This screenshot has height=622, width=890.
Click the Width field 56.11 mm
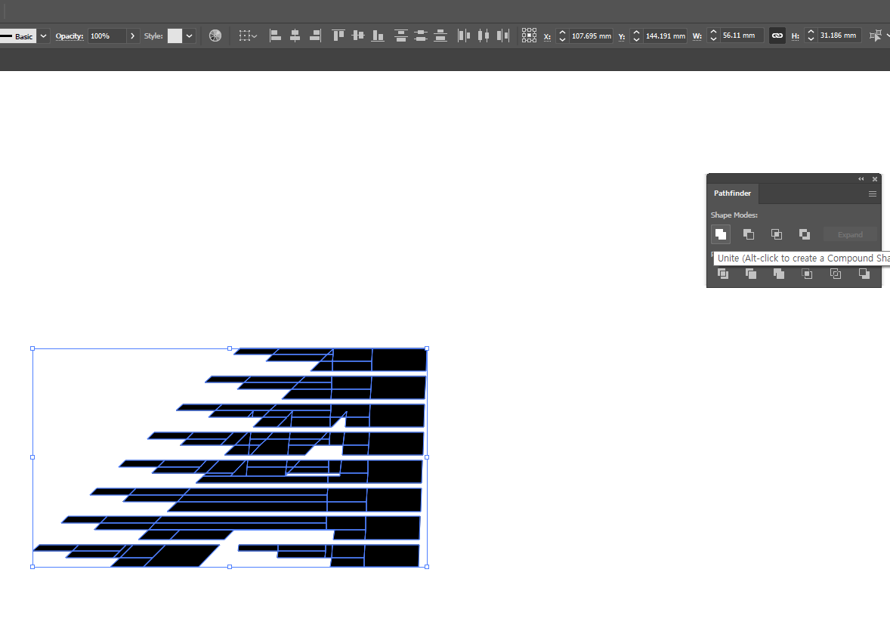coord(742,36)
